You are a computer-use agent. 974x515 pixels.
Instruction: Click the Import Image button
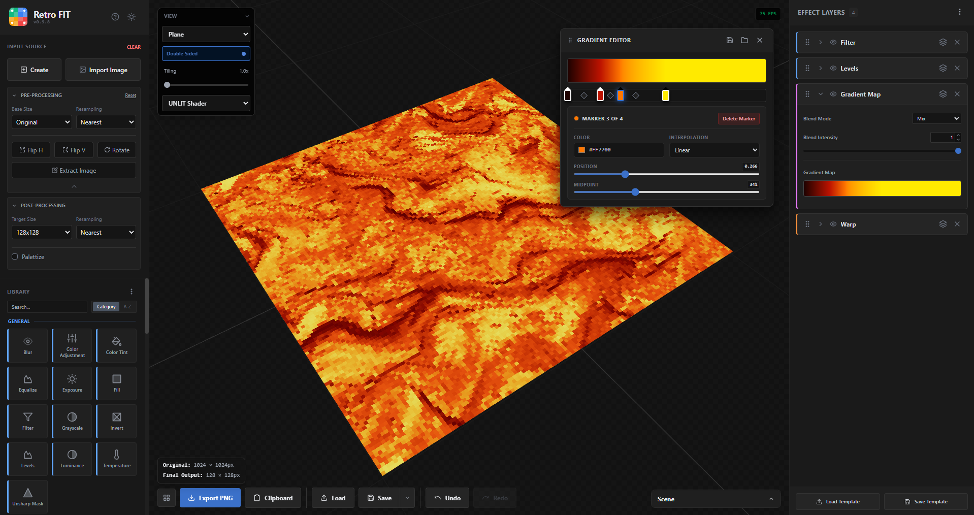[x=103, y=70]
